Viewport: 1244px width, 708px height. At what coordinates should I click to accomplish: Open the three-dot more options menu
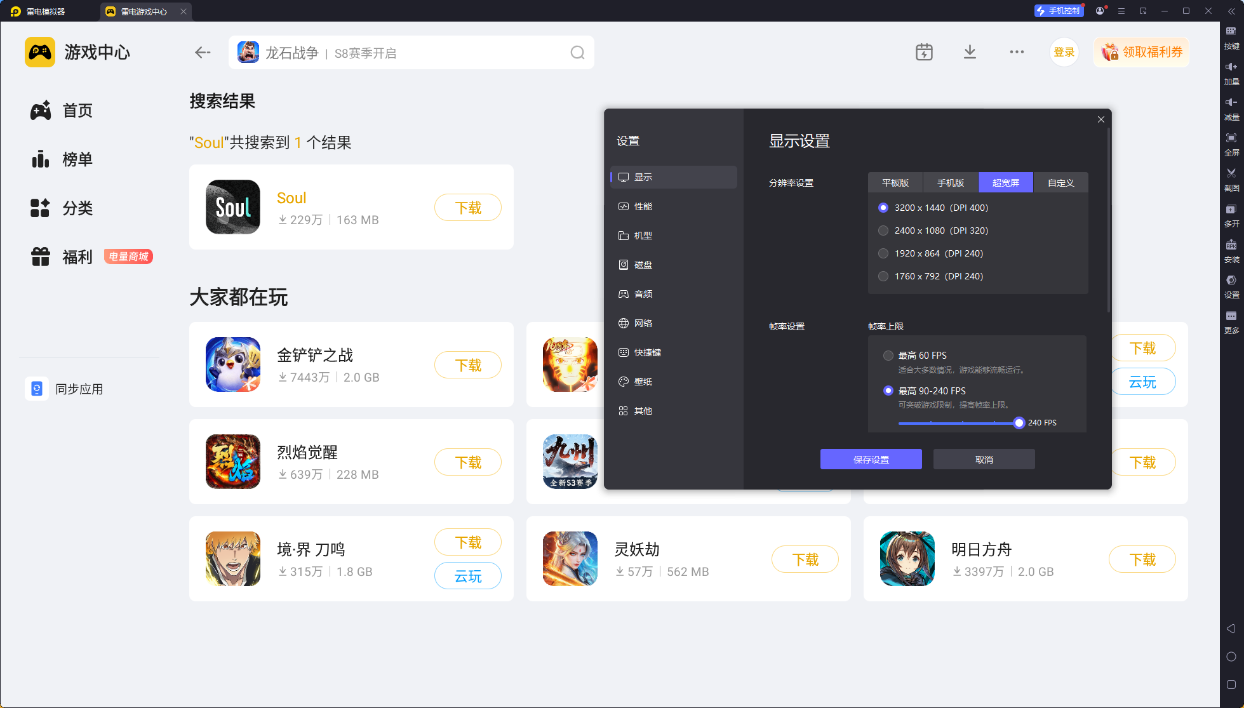pos(1016,52)
